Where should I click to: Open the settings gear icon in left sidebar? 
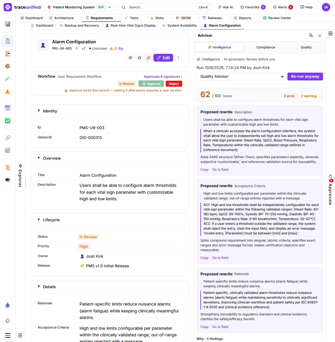8,320
